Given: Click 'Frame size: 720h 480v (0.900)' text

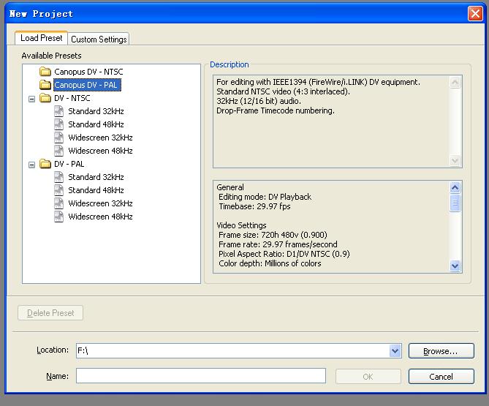Looking at the screenshot, I should pyautogui.click(x=273, y=235).
